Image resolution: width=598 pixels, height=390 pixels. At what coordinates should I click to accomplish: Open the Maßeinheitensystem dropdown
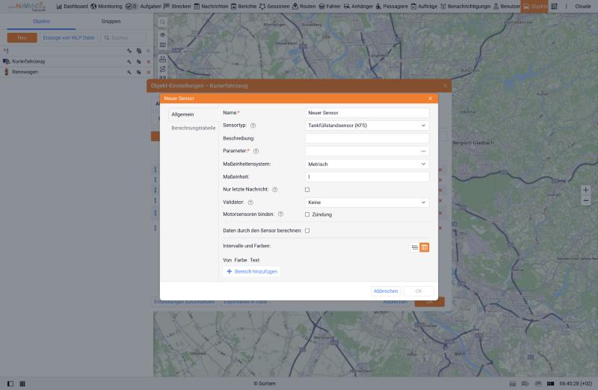tap(367, 164)
